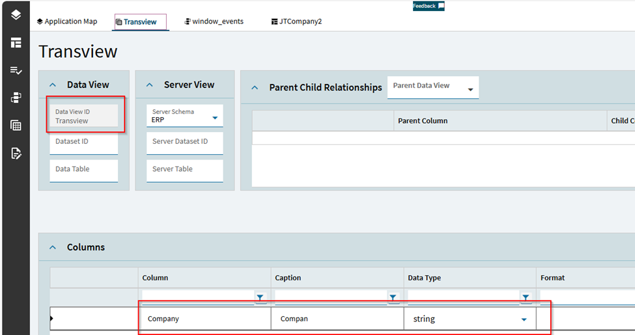Click the edit document sidebar icon
635x335 pixels.
[x=16, y=153]
